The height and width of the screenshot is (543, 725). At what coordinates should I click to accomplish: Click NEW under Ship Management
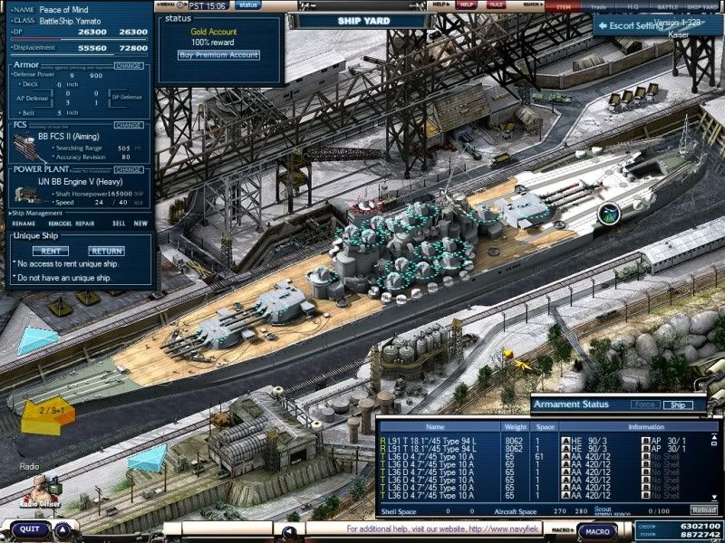(140, 224)
